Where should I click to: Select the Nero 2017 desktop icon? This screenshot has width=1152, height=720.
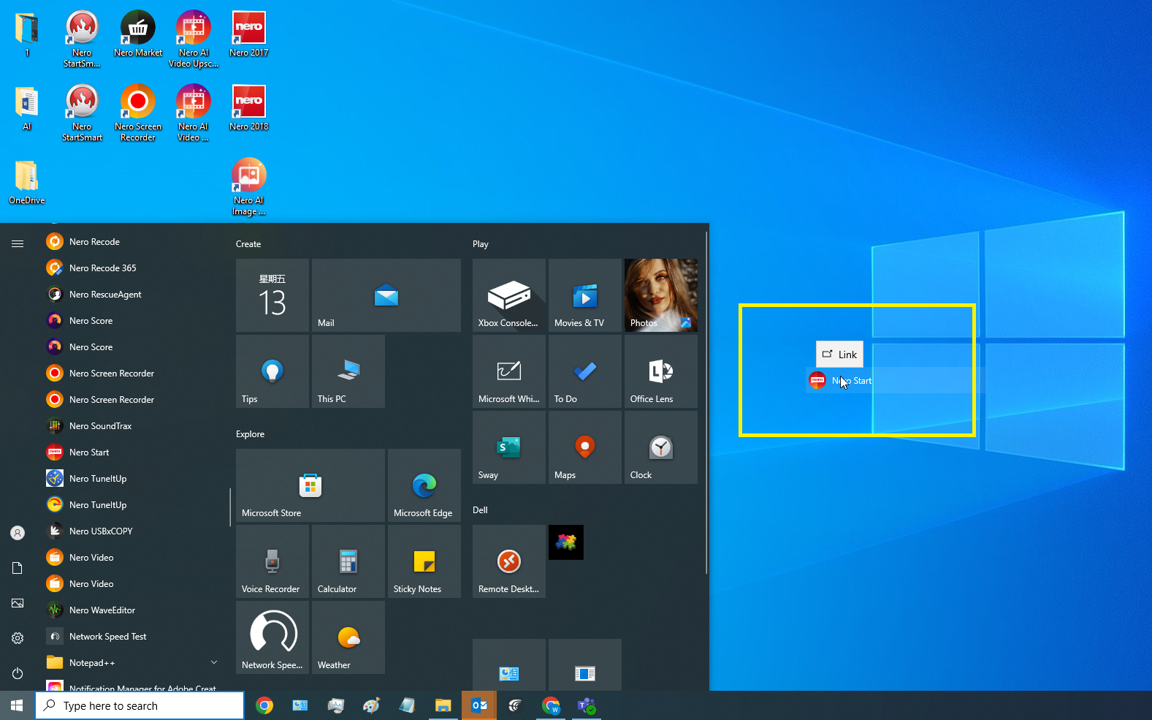pyautogui.click(x=249, y=34)
